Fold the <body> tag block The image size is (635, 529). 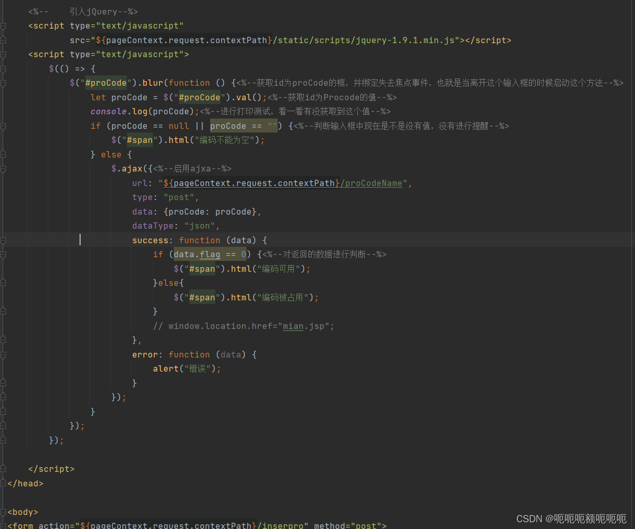(x=3, y=512)
